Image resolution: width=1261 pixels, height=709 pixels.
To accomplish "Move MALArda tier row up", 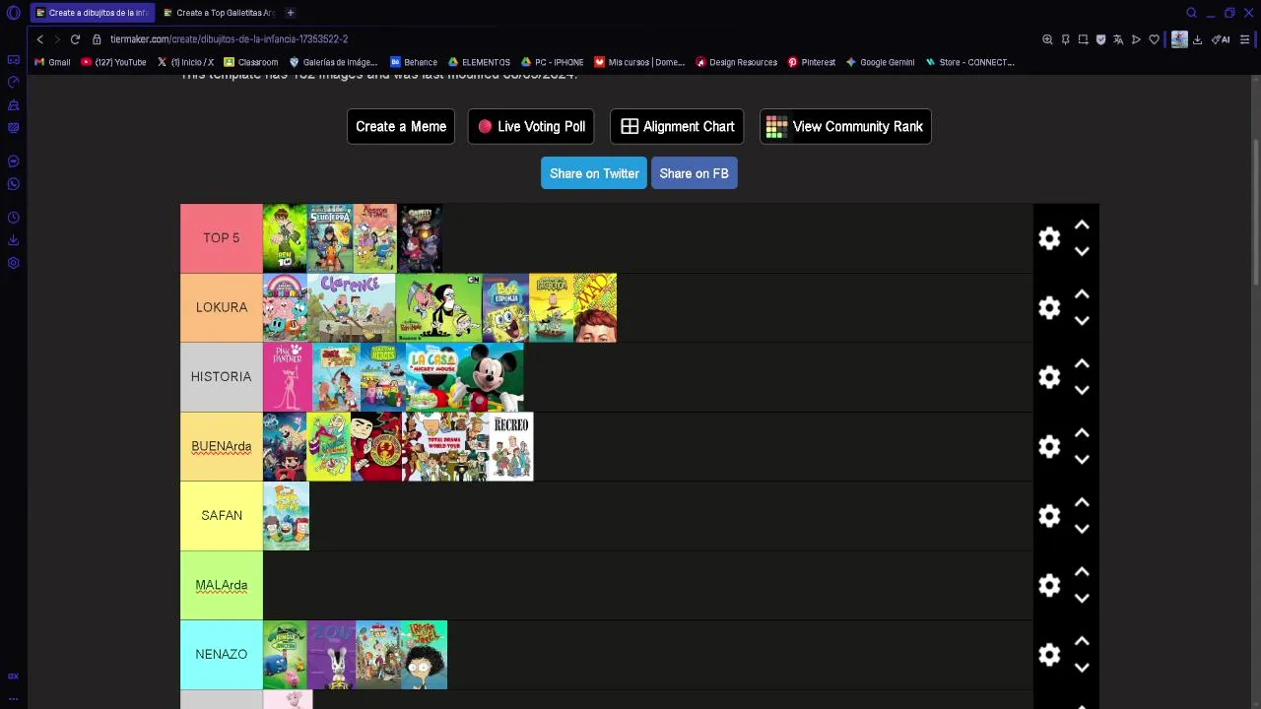I will tap(1082, 572).
